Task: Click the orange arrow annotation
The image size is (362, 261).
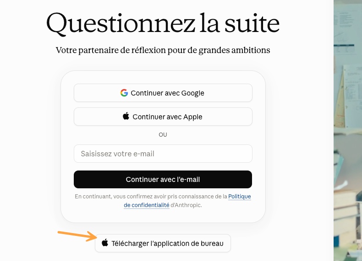Action: tap(77, 236)
